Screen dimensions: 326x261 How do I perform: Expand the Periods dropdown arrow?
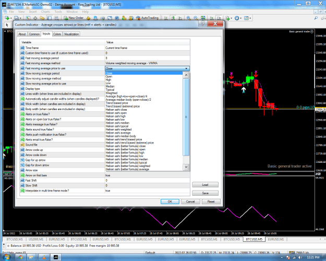[241, 18]
